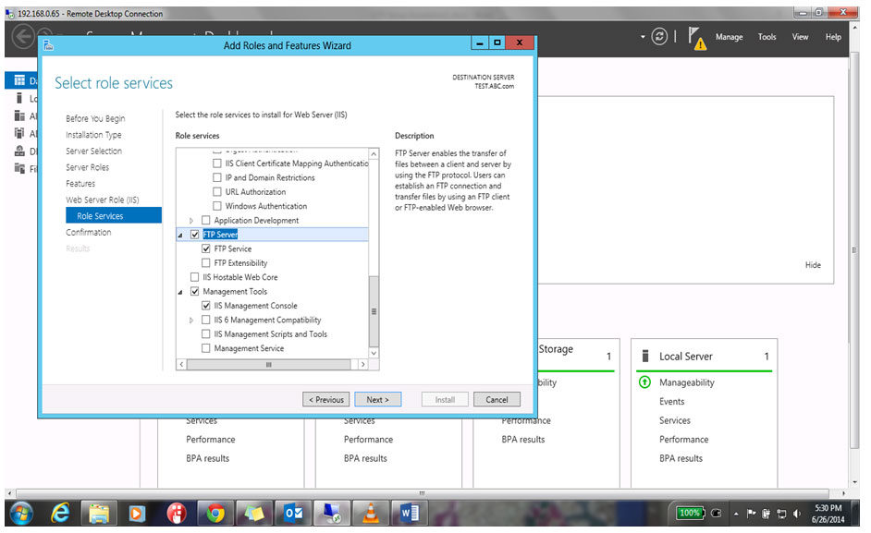
Task: Click the role services vertical scrollbar thumb
Action: [374, 310]
